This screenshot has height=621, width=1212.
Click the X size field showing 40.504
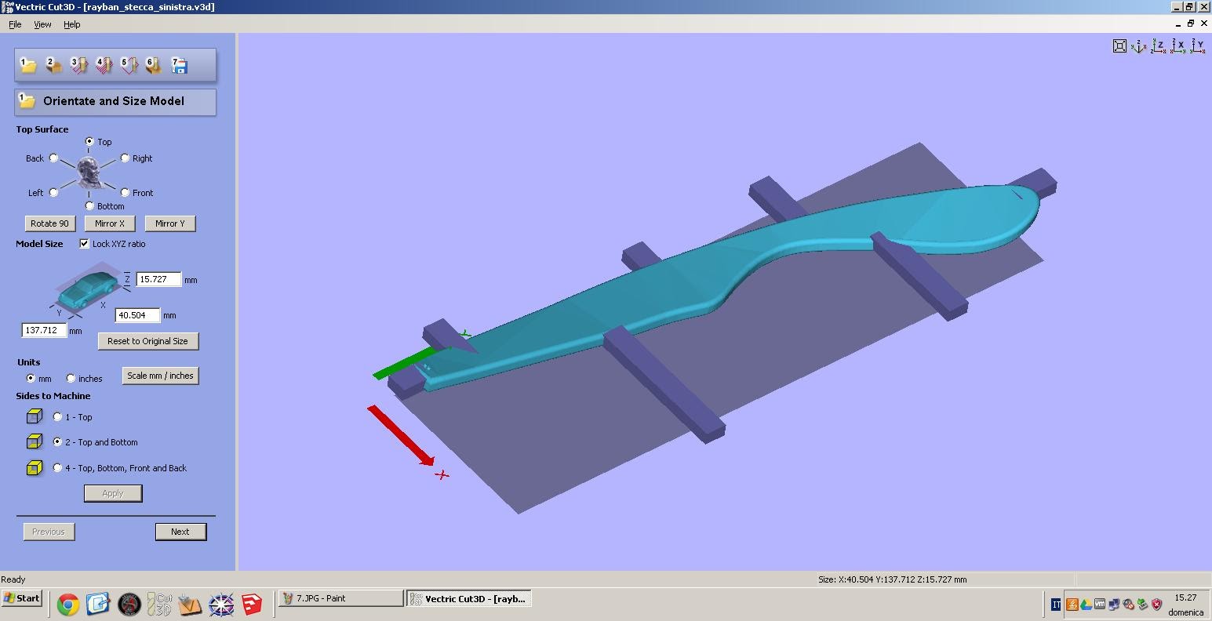point(137,315)
